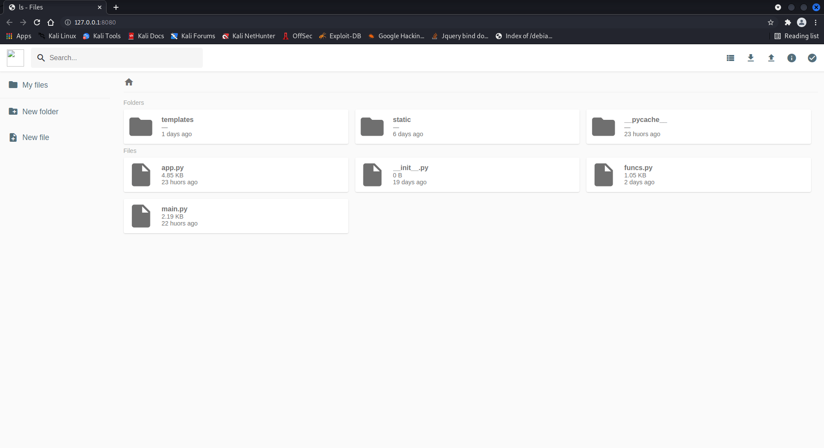The height and width of the screenshot is (448, 824).
Task: Click the New file icon in sidebar
Action: (13, 137)
